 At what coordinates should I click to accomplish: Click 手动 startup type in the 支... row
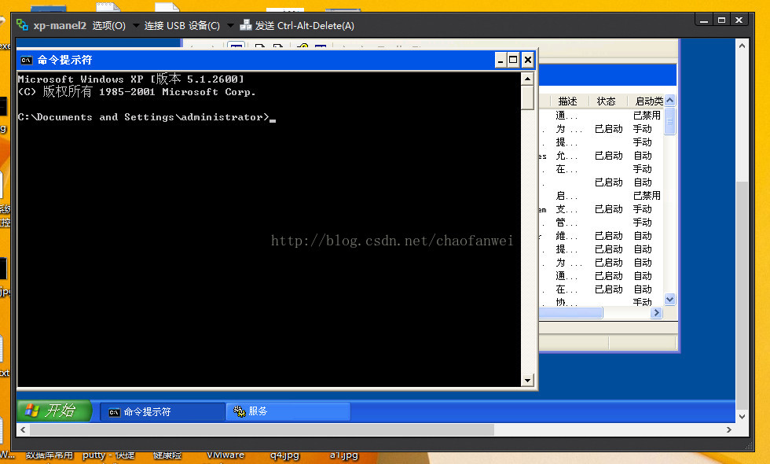coord(643,209)
